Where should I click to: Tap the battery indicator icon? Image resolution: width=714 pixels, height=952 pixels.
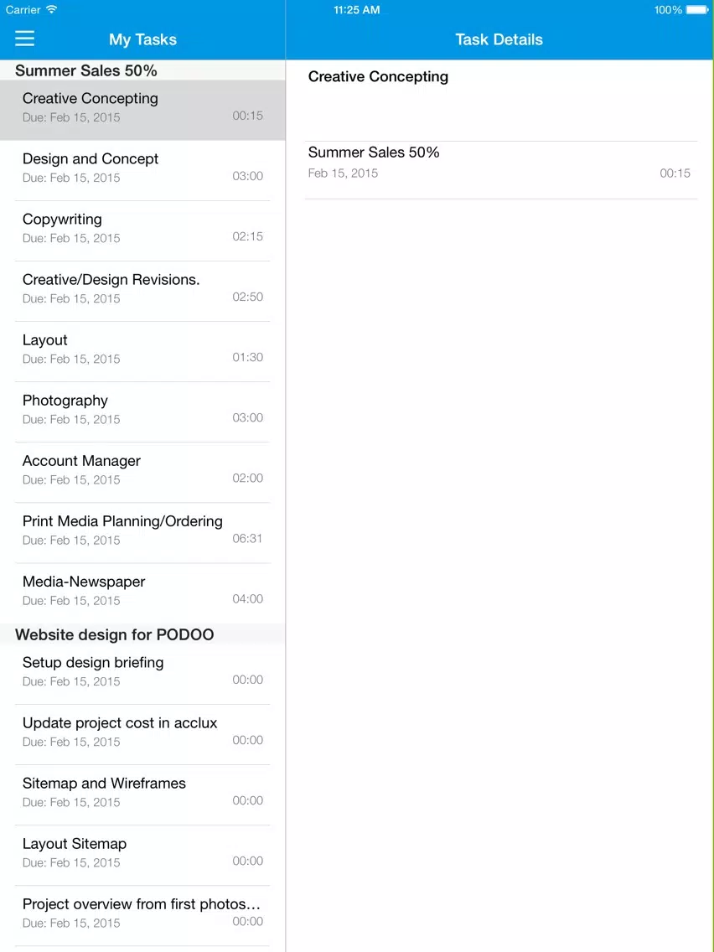697,10
